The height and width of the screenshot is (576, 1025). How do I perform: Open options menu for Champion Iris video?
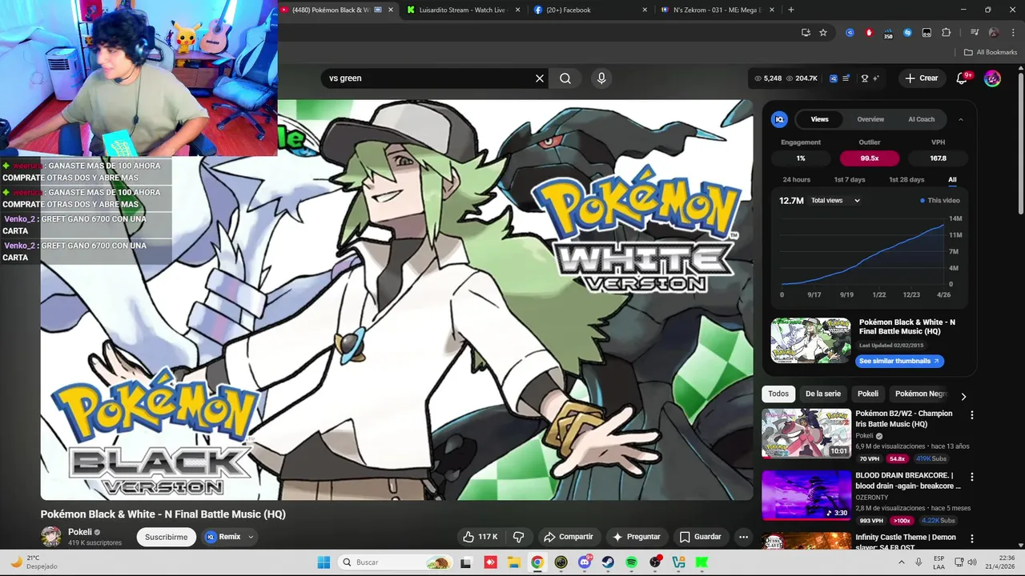(x=972, y=415)
